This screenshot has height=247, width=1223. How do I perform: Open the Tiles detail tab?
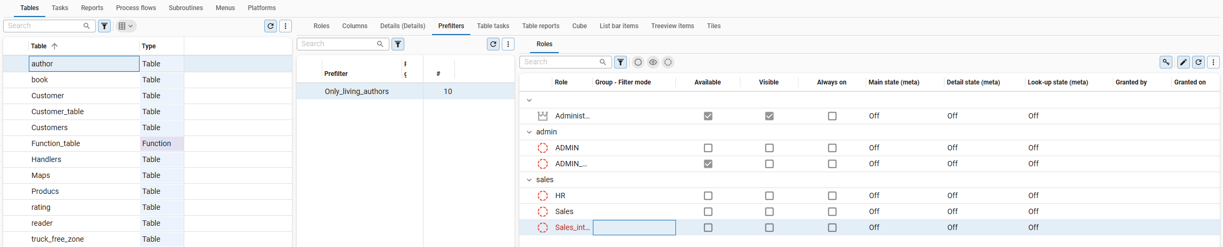click(x=714, y=26)
